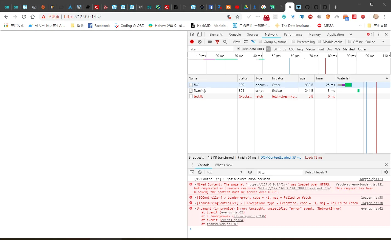Viewport: 391px width, 240px height.
Task: Click the capture screenshots camera icon
Action: [210, 42]
